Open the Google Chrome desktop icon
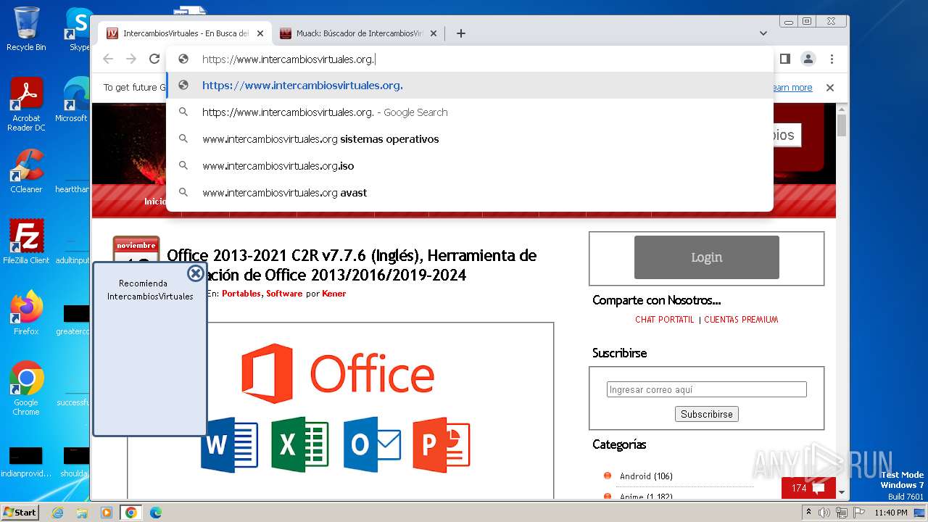Viewport: 928px width, 522px height. pos(26,389)
